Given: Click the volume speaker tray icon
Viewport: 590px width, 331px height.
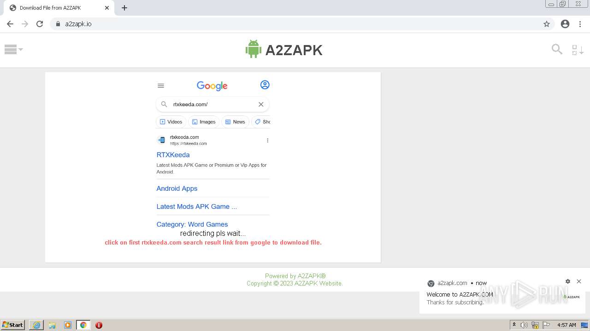Looking at the screenshot, I should 524,325.
